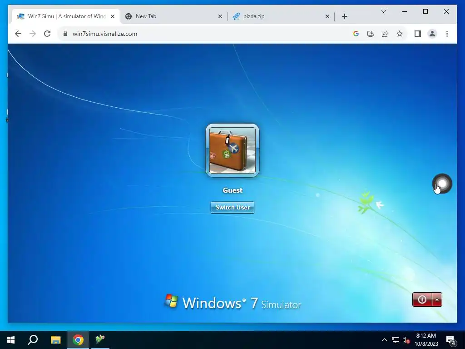Maximize the Chrome window
Image resolution: width=465 pixels, height=349 pixels.
425,11
